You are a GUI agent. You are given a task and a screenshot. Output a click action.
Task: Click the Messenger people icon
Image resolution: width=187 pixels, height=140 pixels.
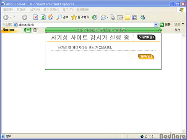pos(143,17)
